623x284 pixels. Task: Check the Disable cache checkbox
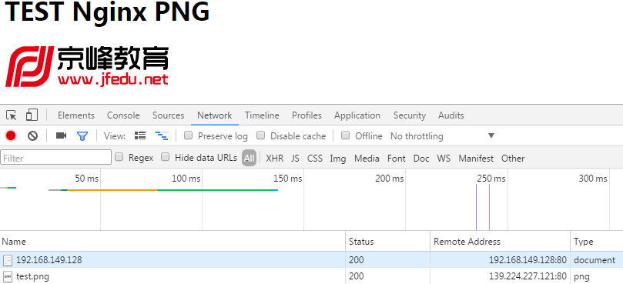click(x=260, y=135)
